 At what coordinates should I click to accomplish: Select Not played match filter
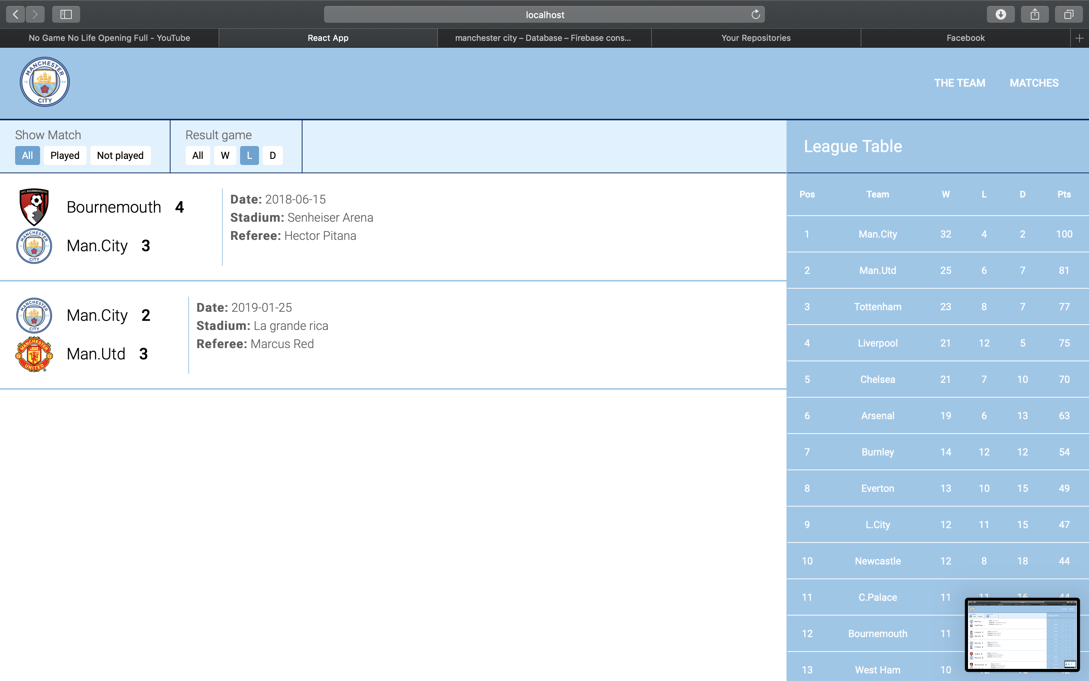pyautogui.click(x=120, y=155)
